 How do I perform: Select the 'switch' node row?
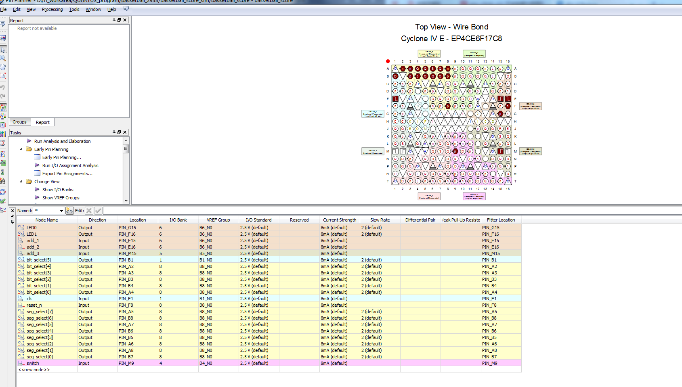click(x=269, y=363)
